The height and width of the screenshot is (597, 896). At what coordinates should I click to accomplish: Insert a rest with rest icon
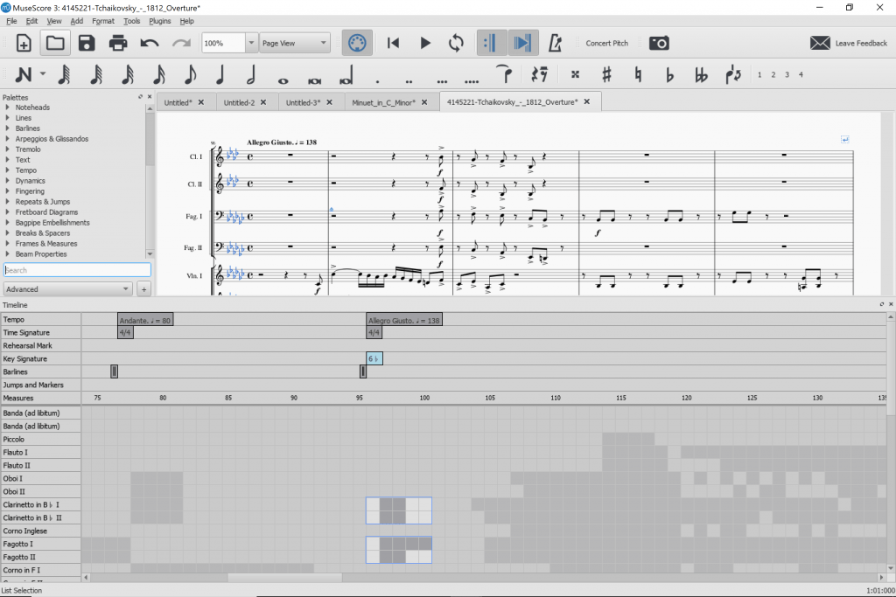[539, 74]
